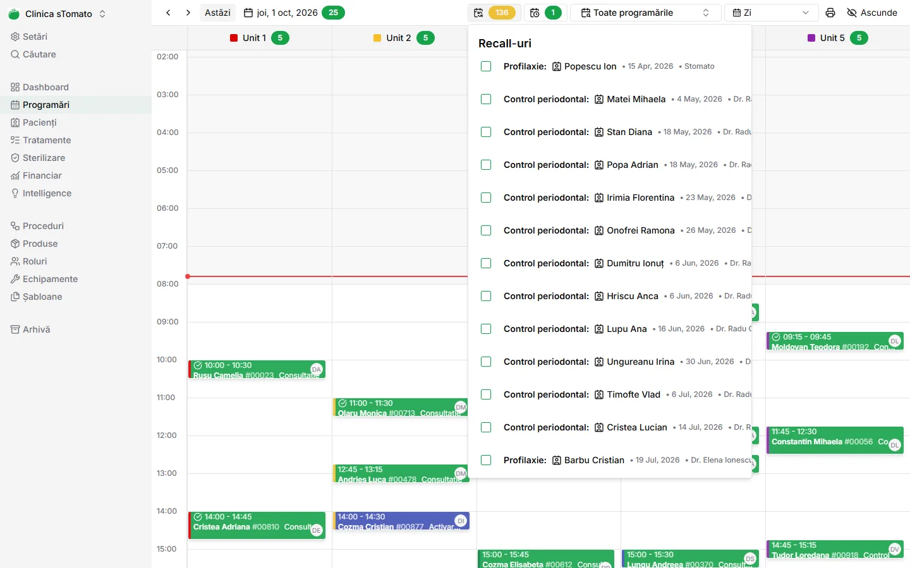This screenshot has width=910, height=568.
Task: Open the recall list button showing 136
Action: coord(494,13)
